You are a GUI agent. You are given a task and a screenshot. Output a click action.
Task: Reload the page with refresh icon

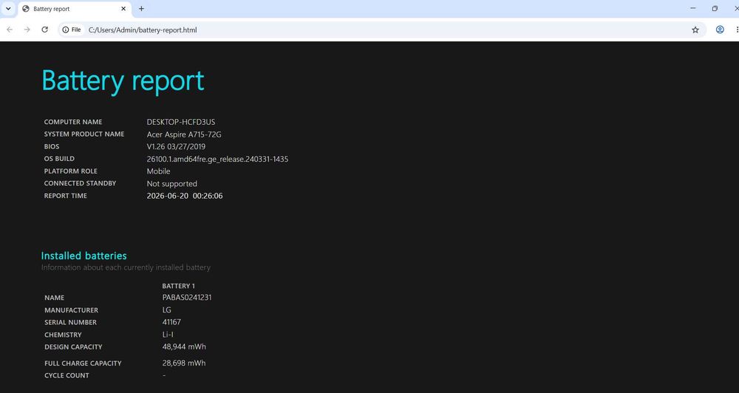(x=45, y=30)
